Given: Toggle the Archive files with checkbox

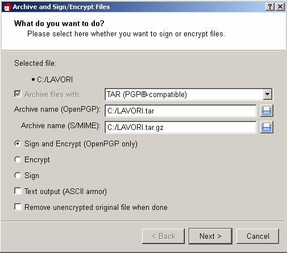Looking at the screenshot, I should click(x=18, y=94).
